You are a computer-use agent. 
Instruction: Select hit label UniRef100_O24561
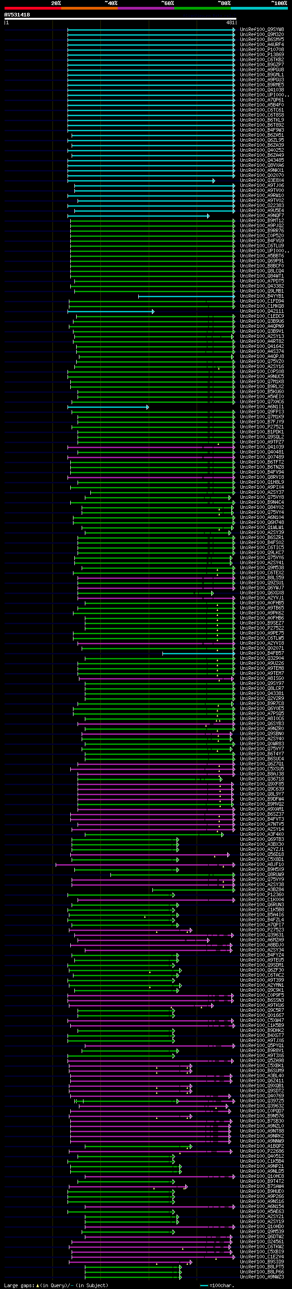[x=262, y=1242]
